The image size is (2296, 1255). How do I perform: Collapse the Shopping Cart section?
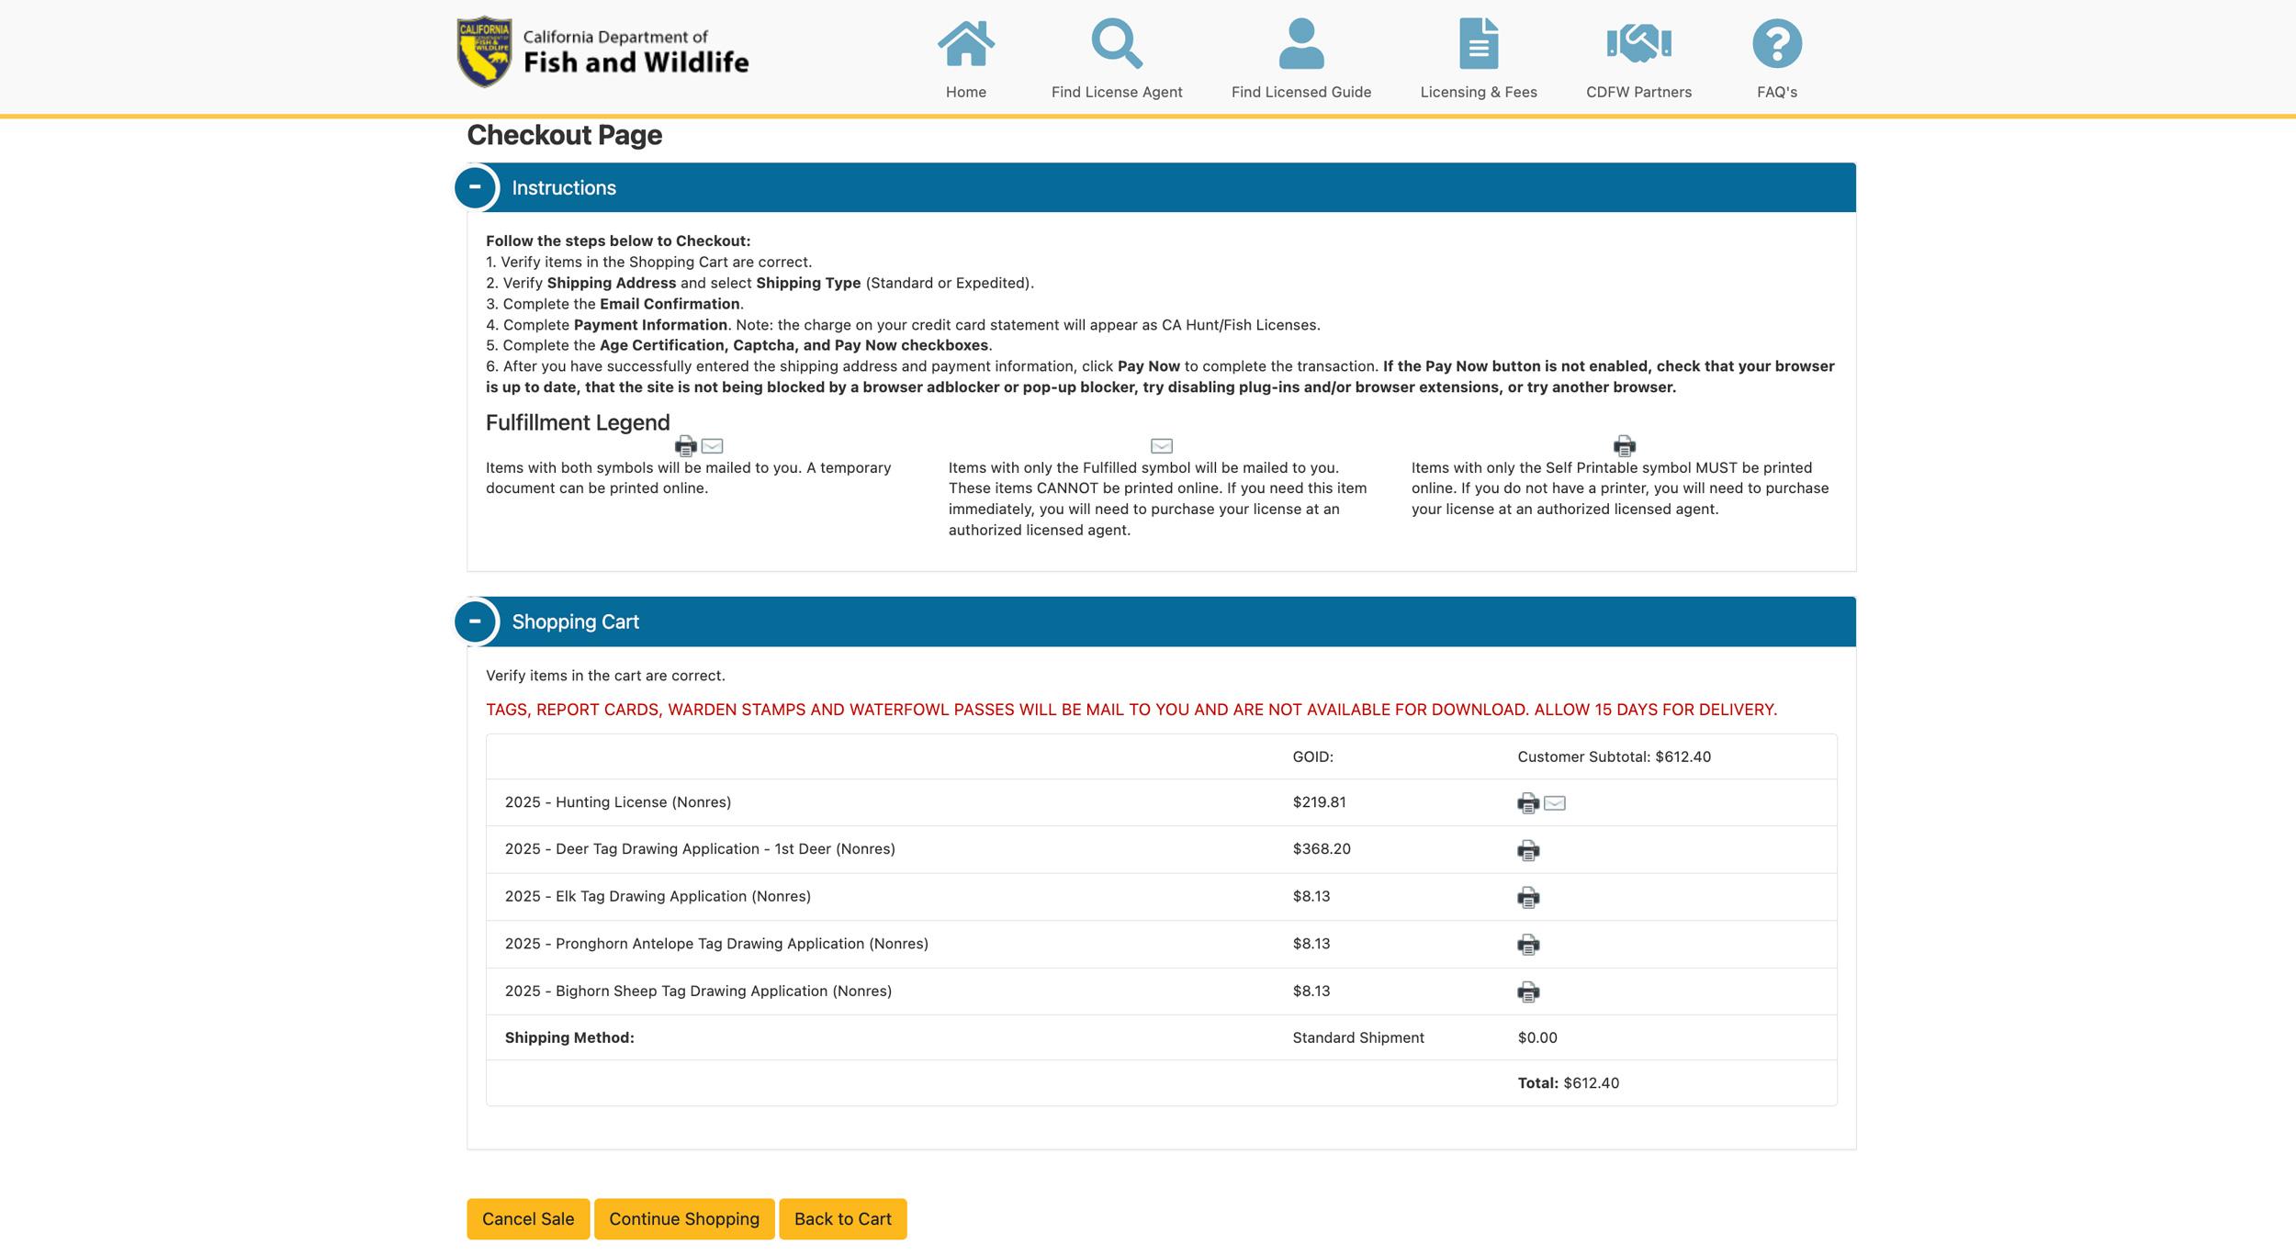click(x=477, y=622)
